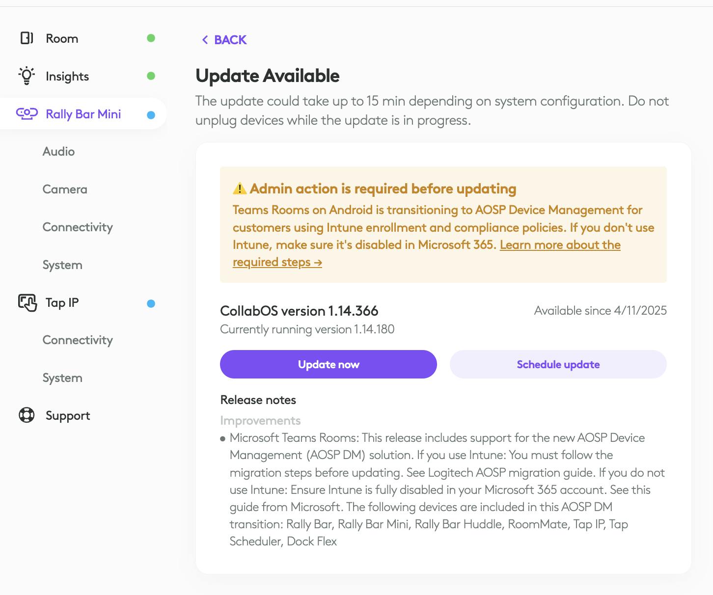Open Connectivity under Tap IP

[78, 340]
